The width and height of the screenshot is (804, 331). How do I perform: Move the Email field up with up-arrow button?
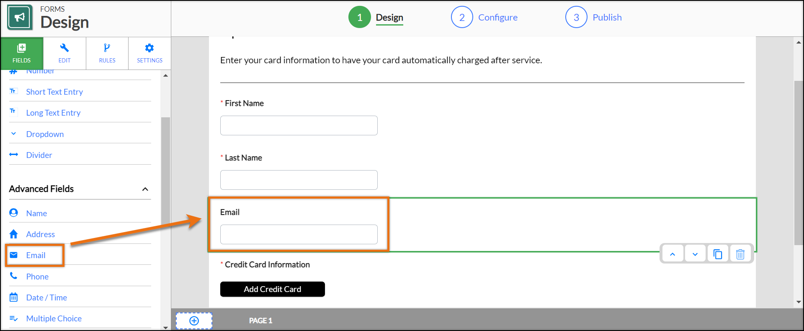(673, 253)
